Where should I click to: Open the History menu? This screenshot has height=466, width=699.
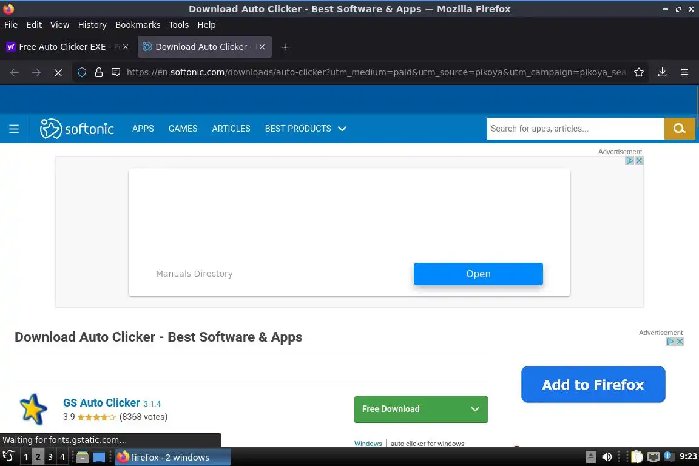[x=92, y=25]
